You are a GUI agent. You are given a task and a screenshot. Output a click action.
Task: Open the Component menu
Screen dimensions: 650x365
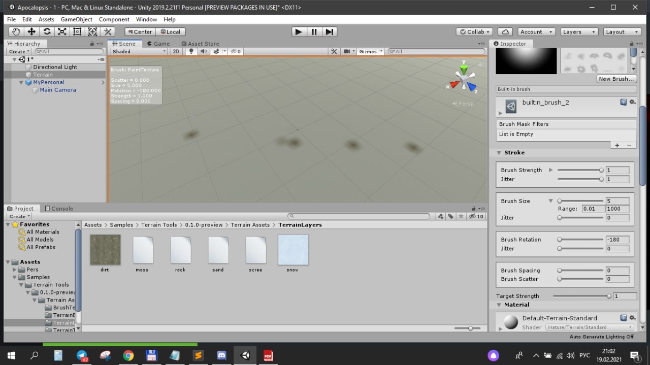114,19
